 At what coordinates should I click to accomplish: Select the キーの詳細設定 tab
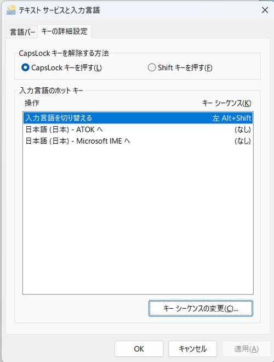64,31
